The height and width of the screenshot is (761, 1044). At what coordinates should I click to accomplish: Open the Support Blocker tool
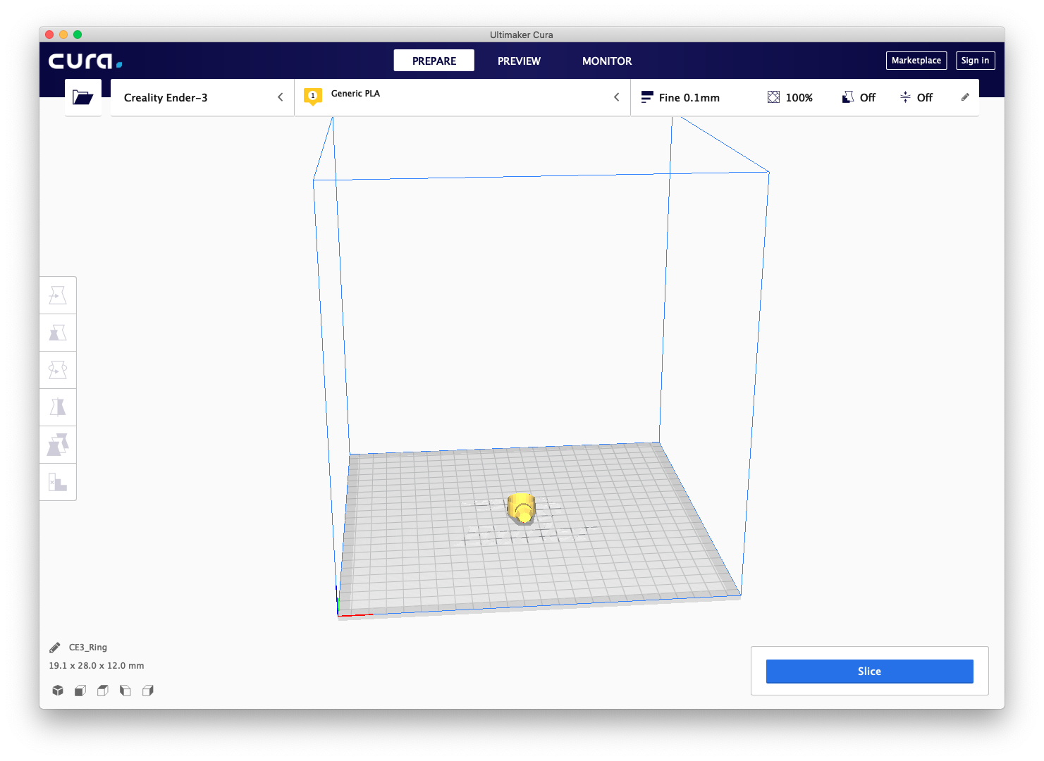pos(58,482)
